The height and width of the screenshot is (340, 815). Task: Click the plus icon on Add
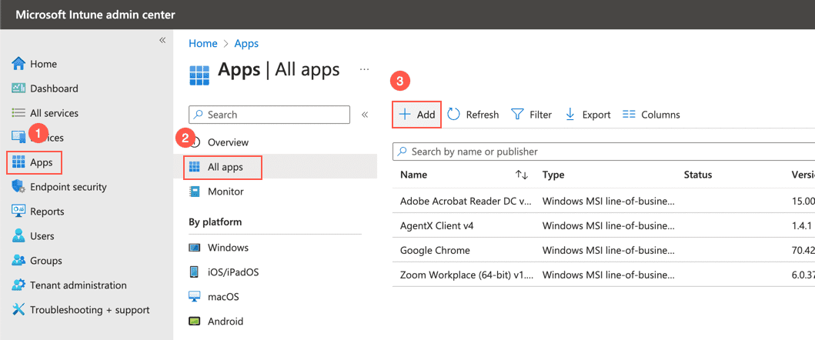click(405, 115)
